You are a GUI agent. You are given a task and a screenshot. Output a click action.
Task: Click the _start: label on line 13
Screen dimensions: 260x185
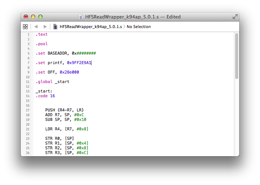tap(44, 91)
